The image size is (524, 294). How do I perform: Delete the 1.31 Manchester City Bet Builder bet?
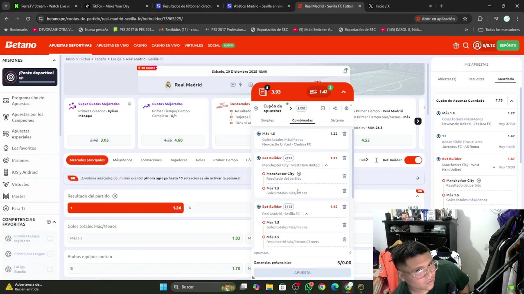344,158
